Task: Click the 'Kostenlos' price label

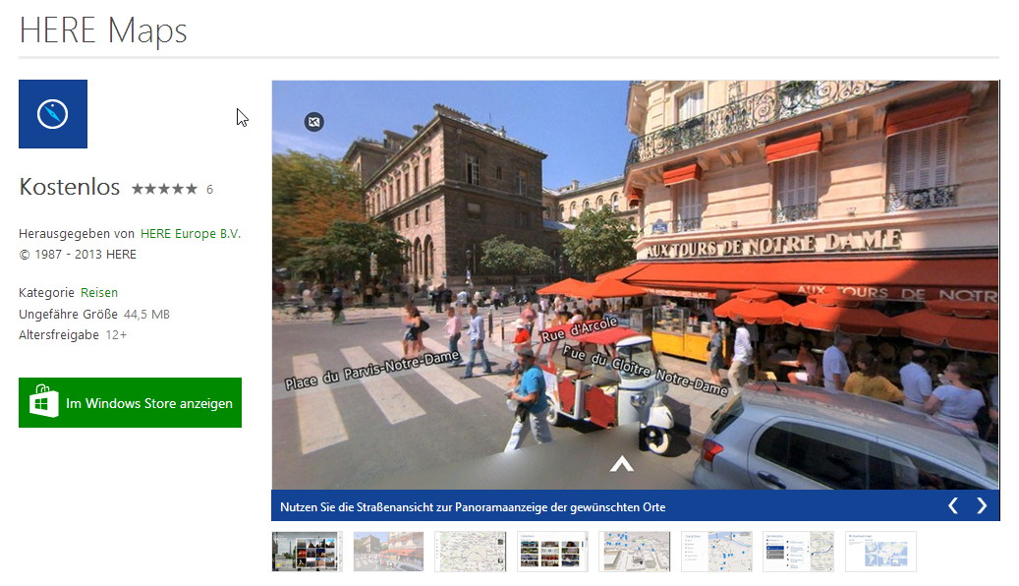Action: (70, 187)
